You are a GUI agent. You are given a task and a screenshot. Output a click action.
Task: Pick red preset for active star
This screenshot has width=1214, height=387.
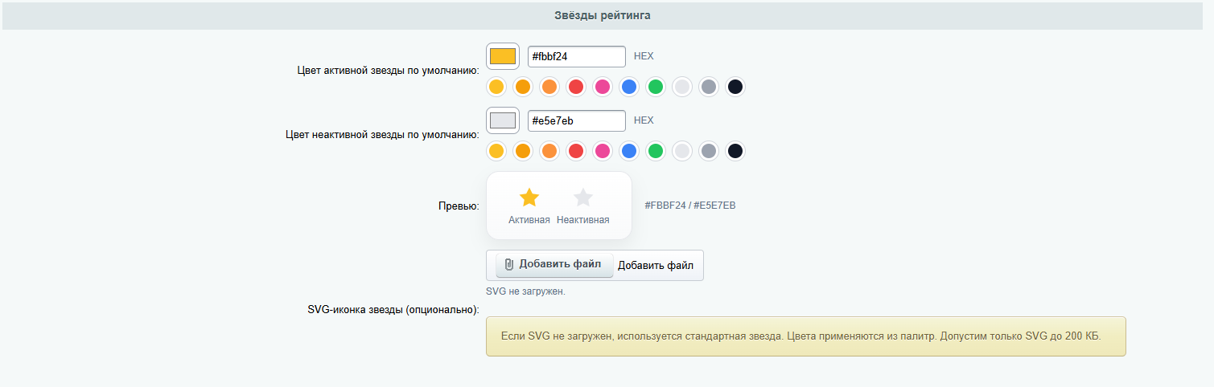click(x=576, y=87)
